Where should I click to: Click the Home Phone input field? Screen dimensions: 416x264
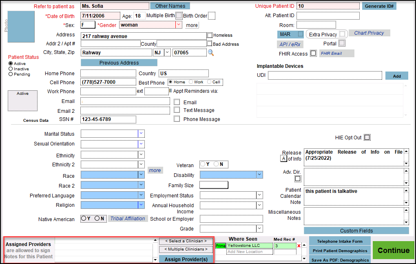tap(108, 74)
